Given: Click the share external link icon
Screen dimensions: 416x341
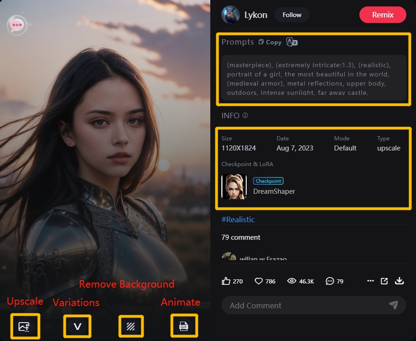Looking at the screenshot, I should [384, 281].
